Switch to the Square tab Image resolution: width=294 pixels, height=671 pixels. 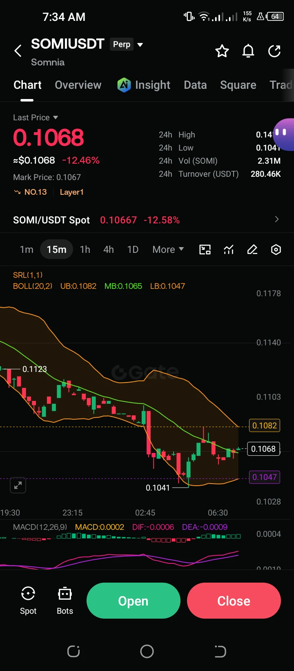click(x=238, y=85)
